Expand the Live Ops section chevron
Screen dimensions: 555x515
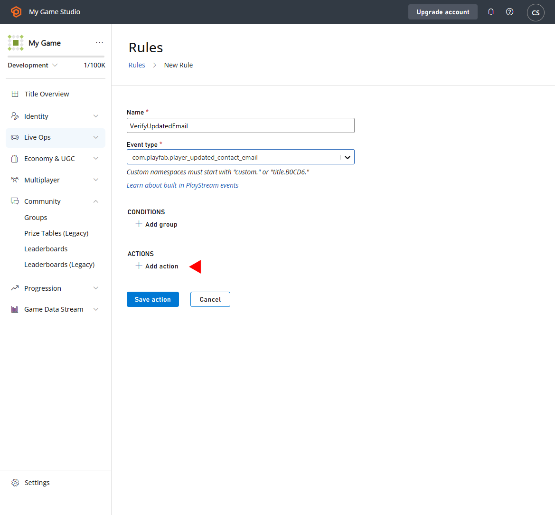point(95,137)
